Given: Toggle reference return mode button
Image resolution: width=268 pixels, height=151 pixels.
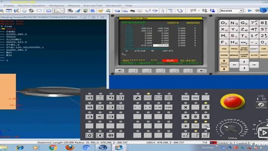Looking at the screenshot, I should [x=137, y=98].
